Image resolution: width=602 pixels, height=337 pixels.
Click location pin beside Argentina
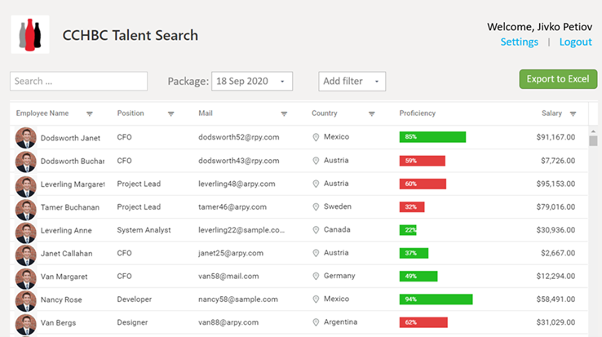coord(316,322)
